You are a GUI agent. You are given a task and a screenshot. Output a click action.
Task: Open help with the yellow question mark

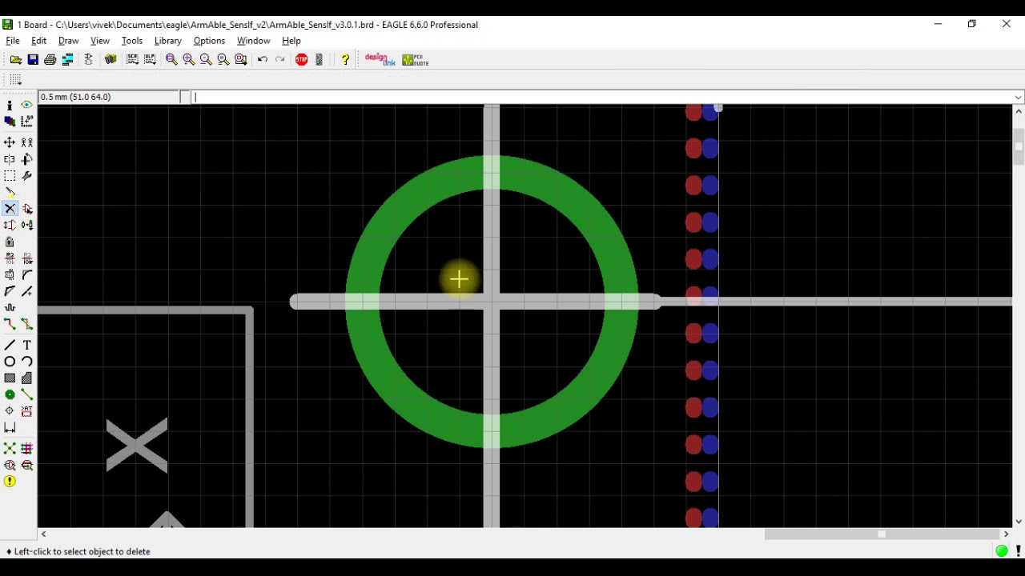click(x=345, y=60)
